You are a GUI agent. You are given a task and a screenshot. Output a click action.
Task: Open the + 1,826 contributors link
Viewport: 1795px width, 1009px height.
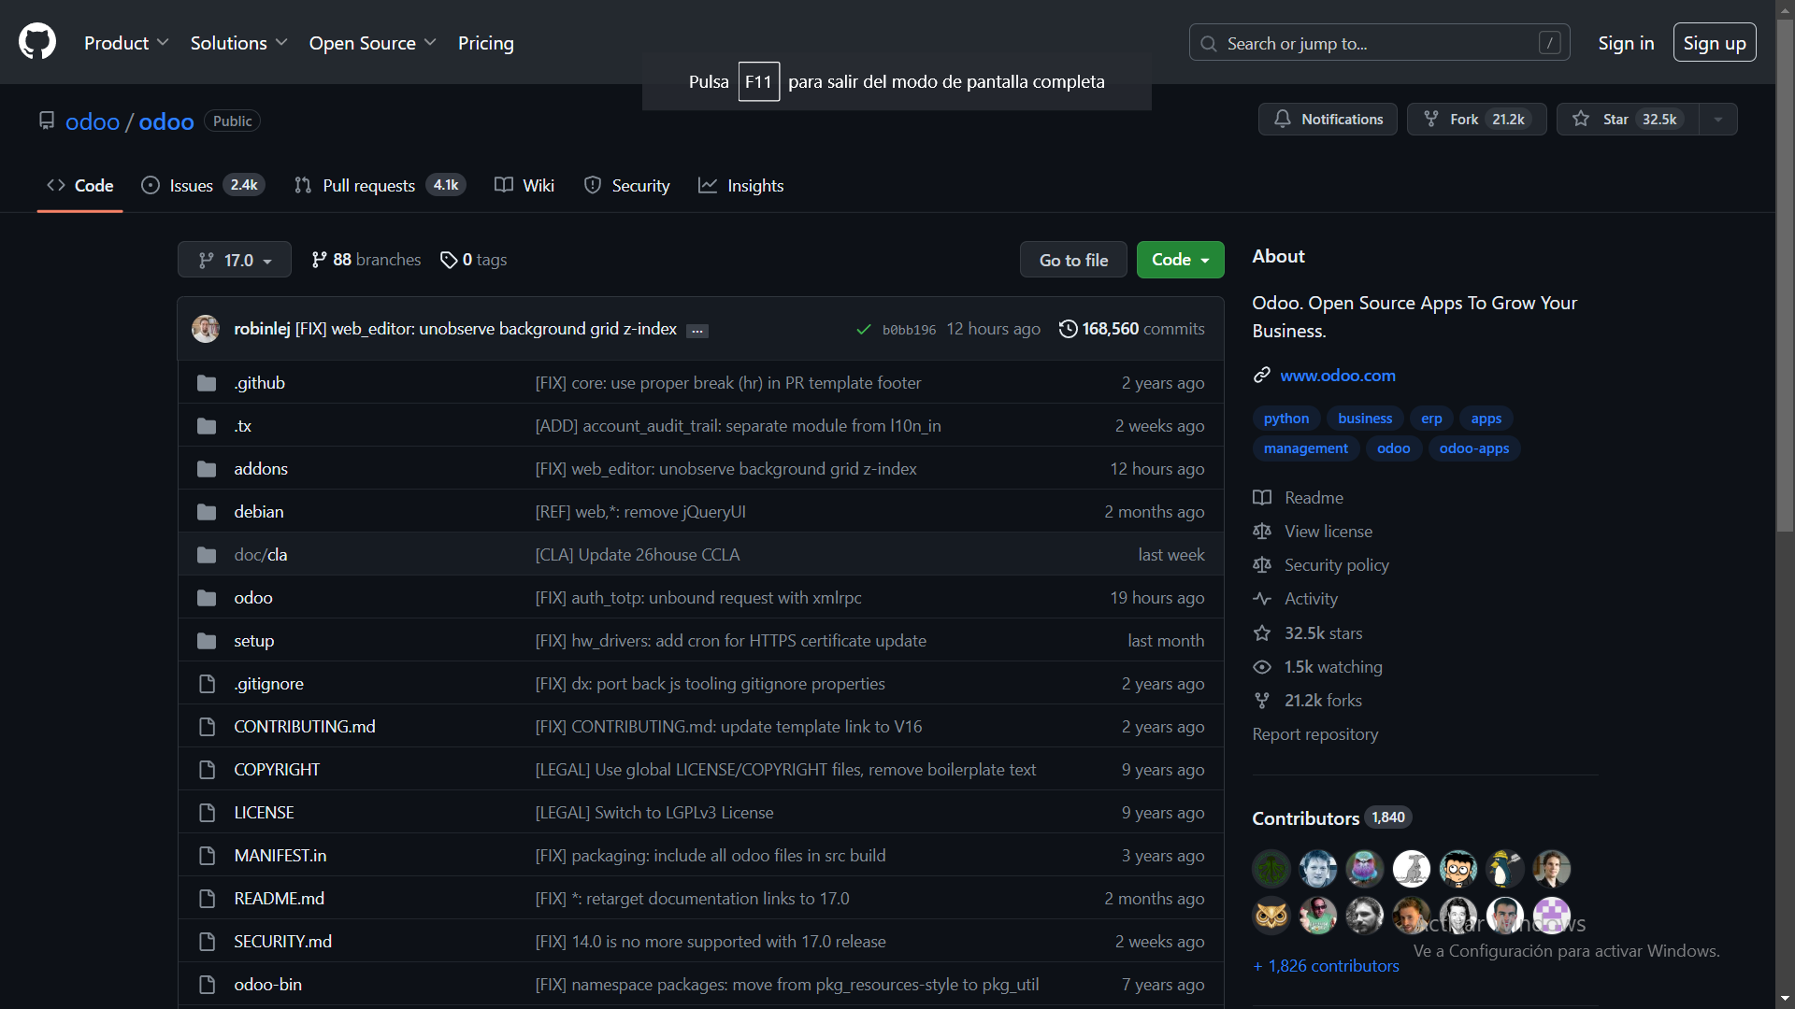(1326, 966)
